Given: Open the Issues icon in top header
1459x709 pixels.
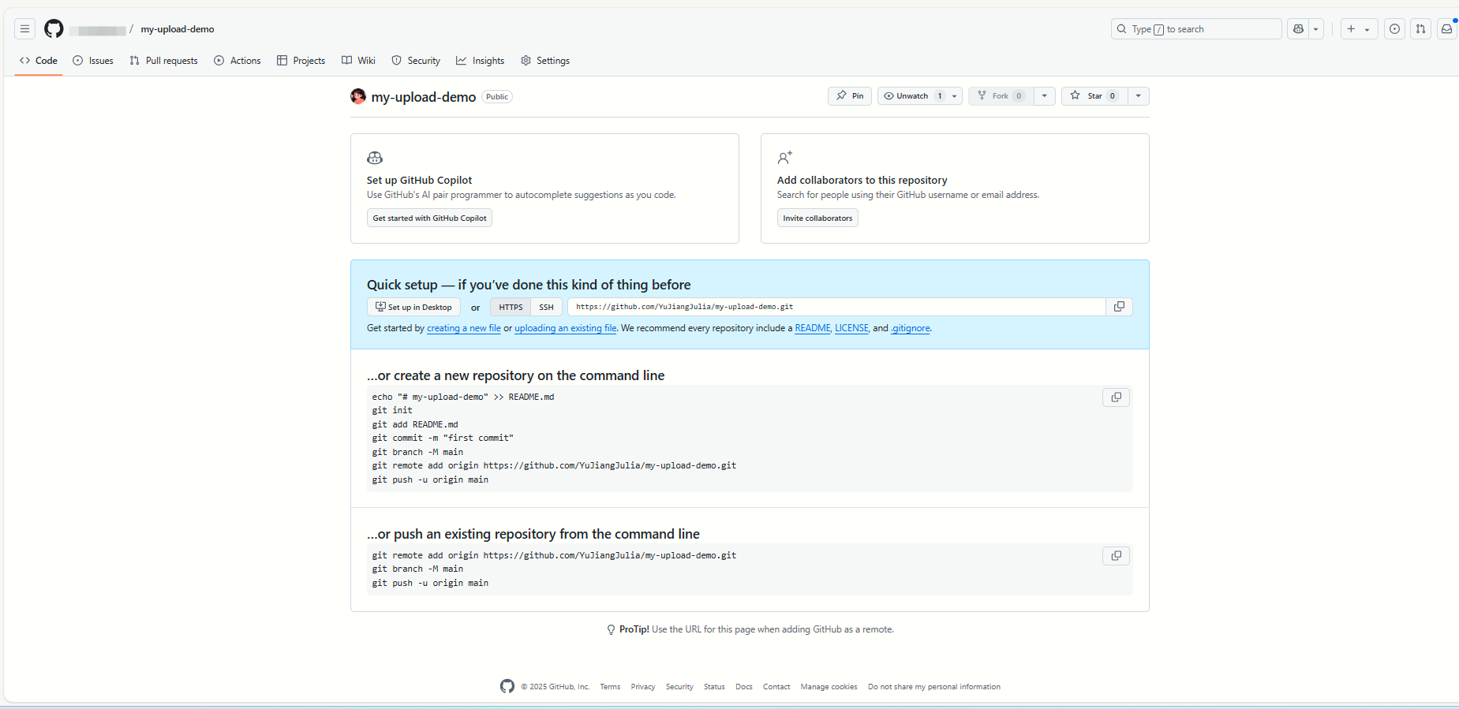Looking at the screenshot, I should (1395, 29).
